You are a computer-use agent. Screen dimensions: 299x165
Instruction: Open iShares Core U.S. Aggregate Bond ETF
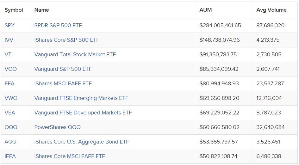(82, 142)
